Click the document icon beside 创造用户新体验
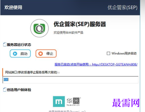 click(x=5, y=90)
